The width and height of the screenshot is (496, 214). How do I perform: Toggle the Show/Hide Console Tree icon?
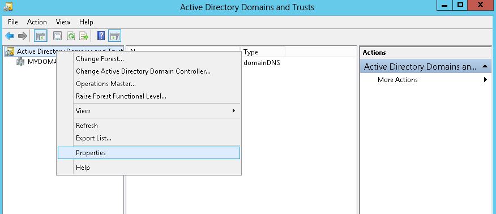click(x=41, y=36)
